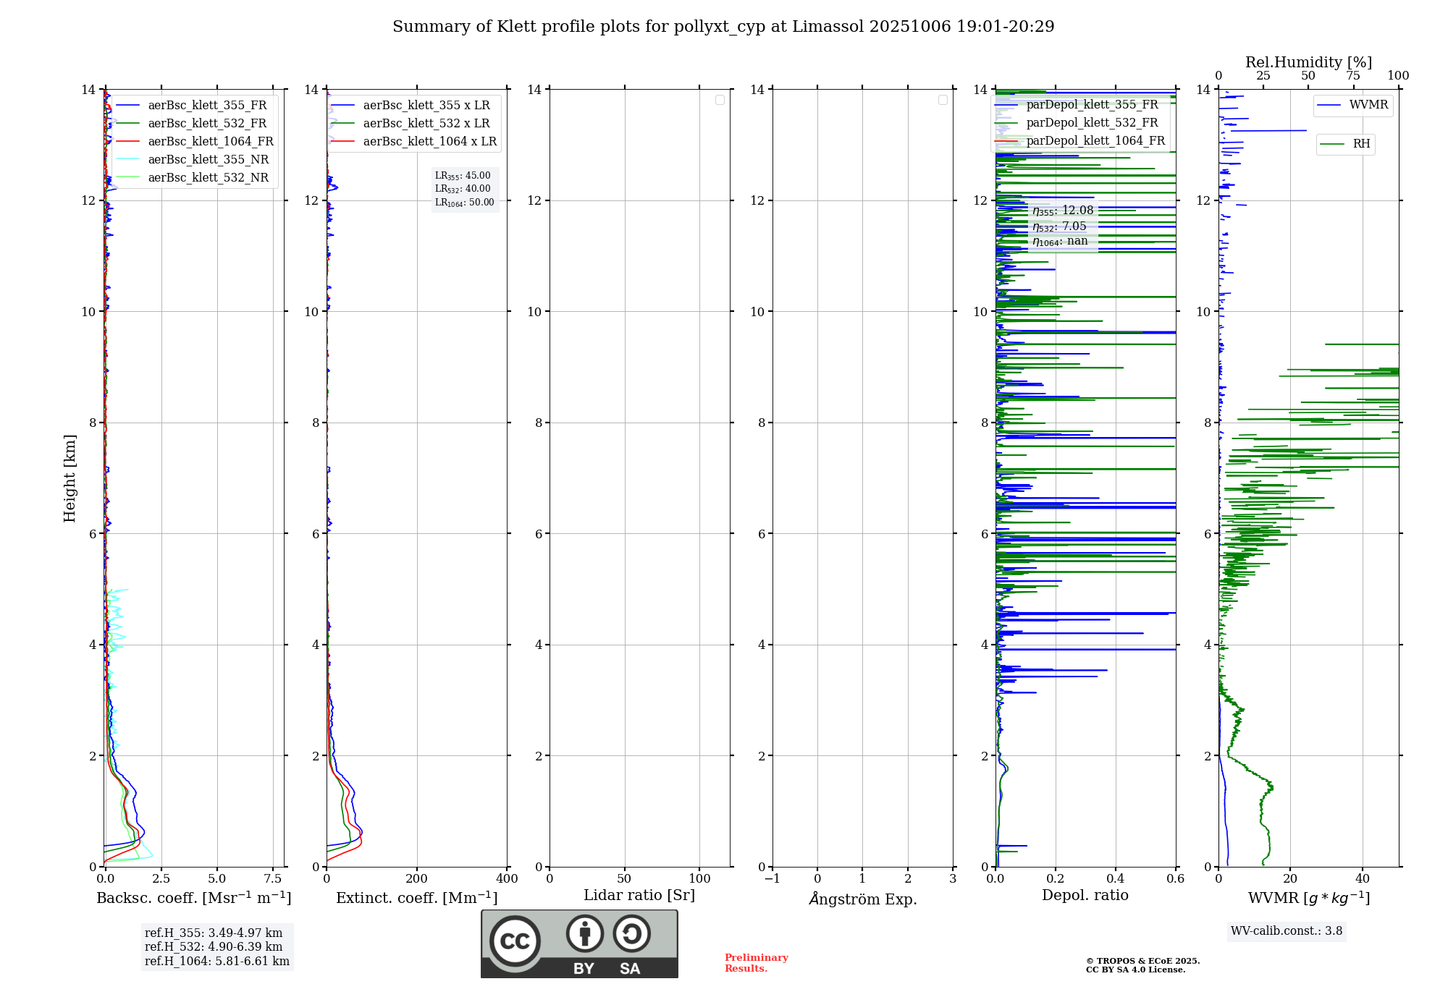1448x984 pixels.
Task: Click the BY attribution person icon
Action: 584,933
